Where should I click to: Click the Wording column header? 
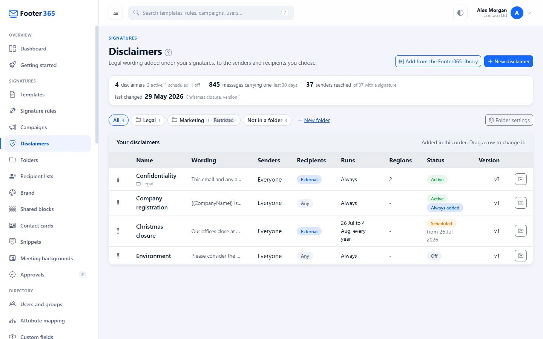pyautogui.click(x=204, y=160)
